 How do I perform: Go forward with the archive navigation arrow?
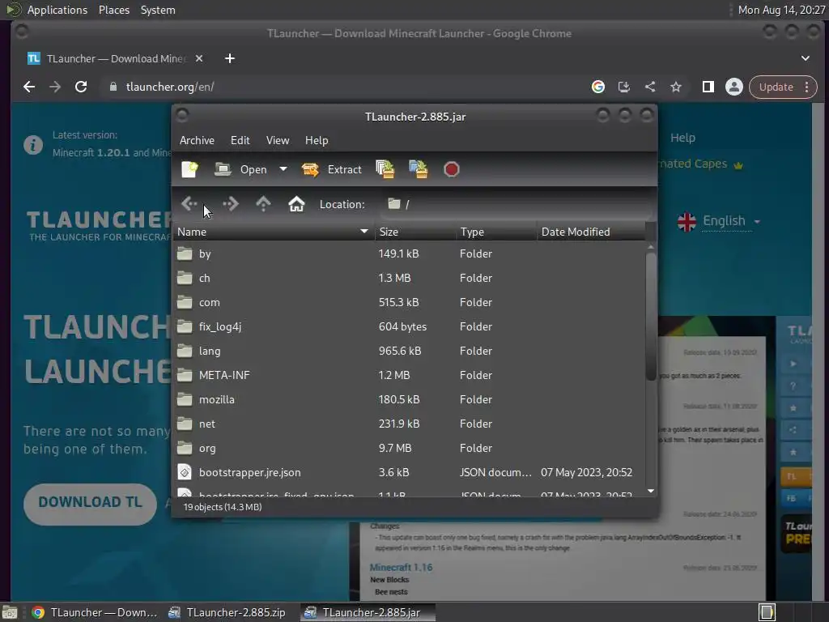(x=231, y=203)
